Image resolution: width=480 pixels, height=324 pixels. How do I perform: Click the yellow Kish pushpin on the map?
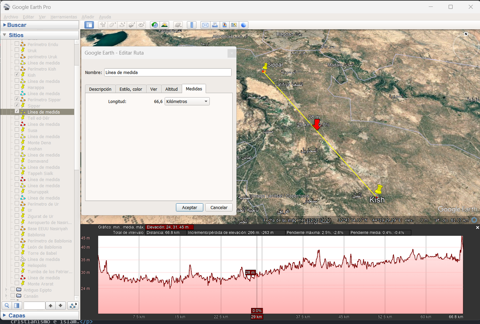pyautogui.click(x=379, y=189)
